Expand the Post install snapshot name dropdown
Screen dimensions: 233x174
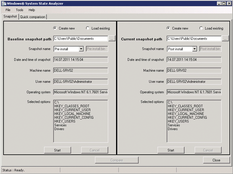195,49
